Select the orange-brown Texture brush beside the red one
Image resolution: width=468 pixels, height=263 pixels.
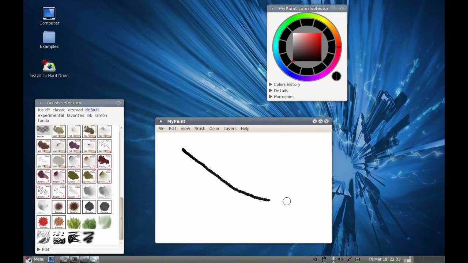(x=59, y=222)
